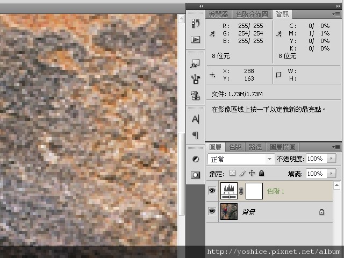The image size is (344, 258).
Task: Click the canvas scroll up arrow
Action: point(181,19)
